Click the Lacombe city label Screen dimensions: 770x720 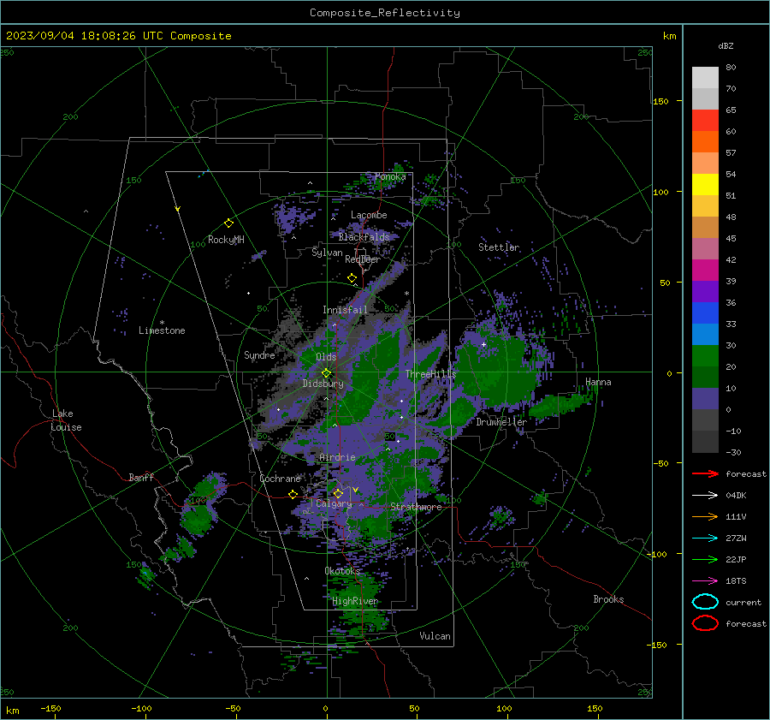(x=369, y=215)
